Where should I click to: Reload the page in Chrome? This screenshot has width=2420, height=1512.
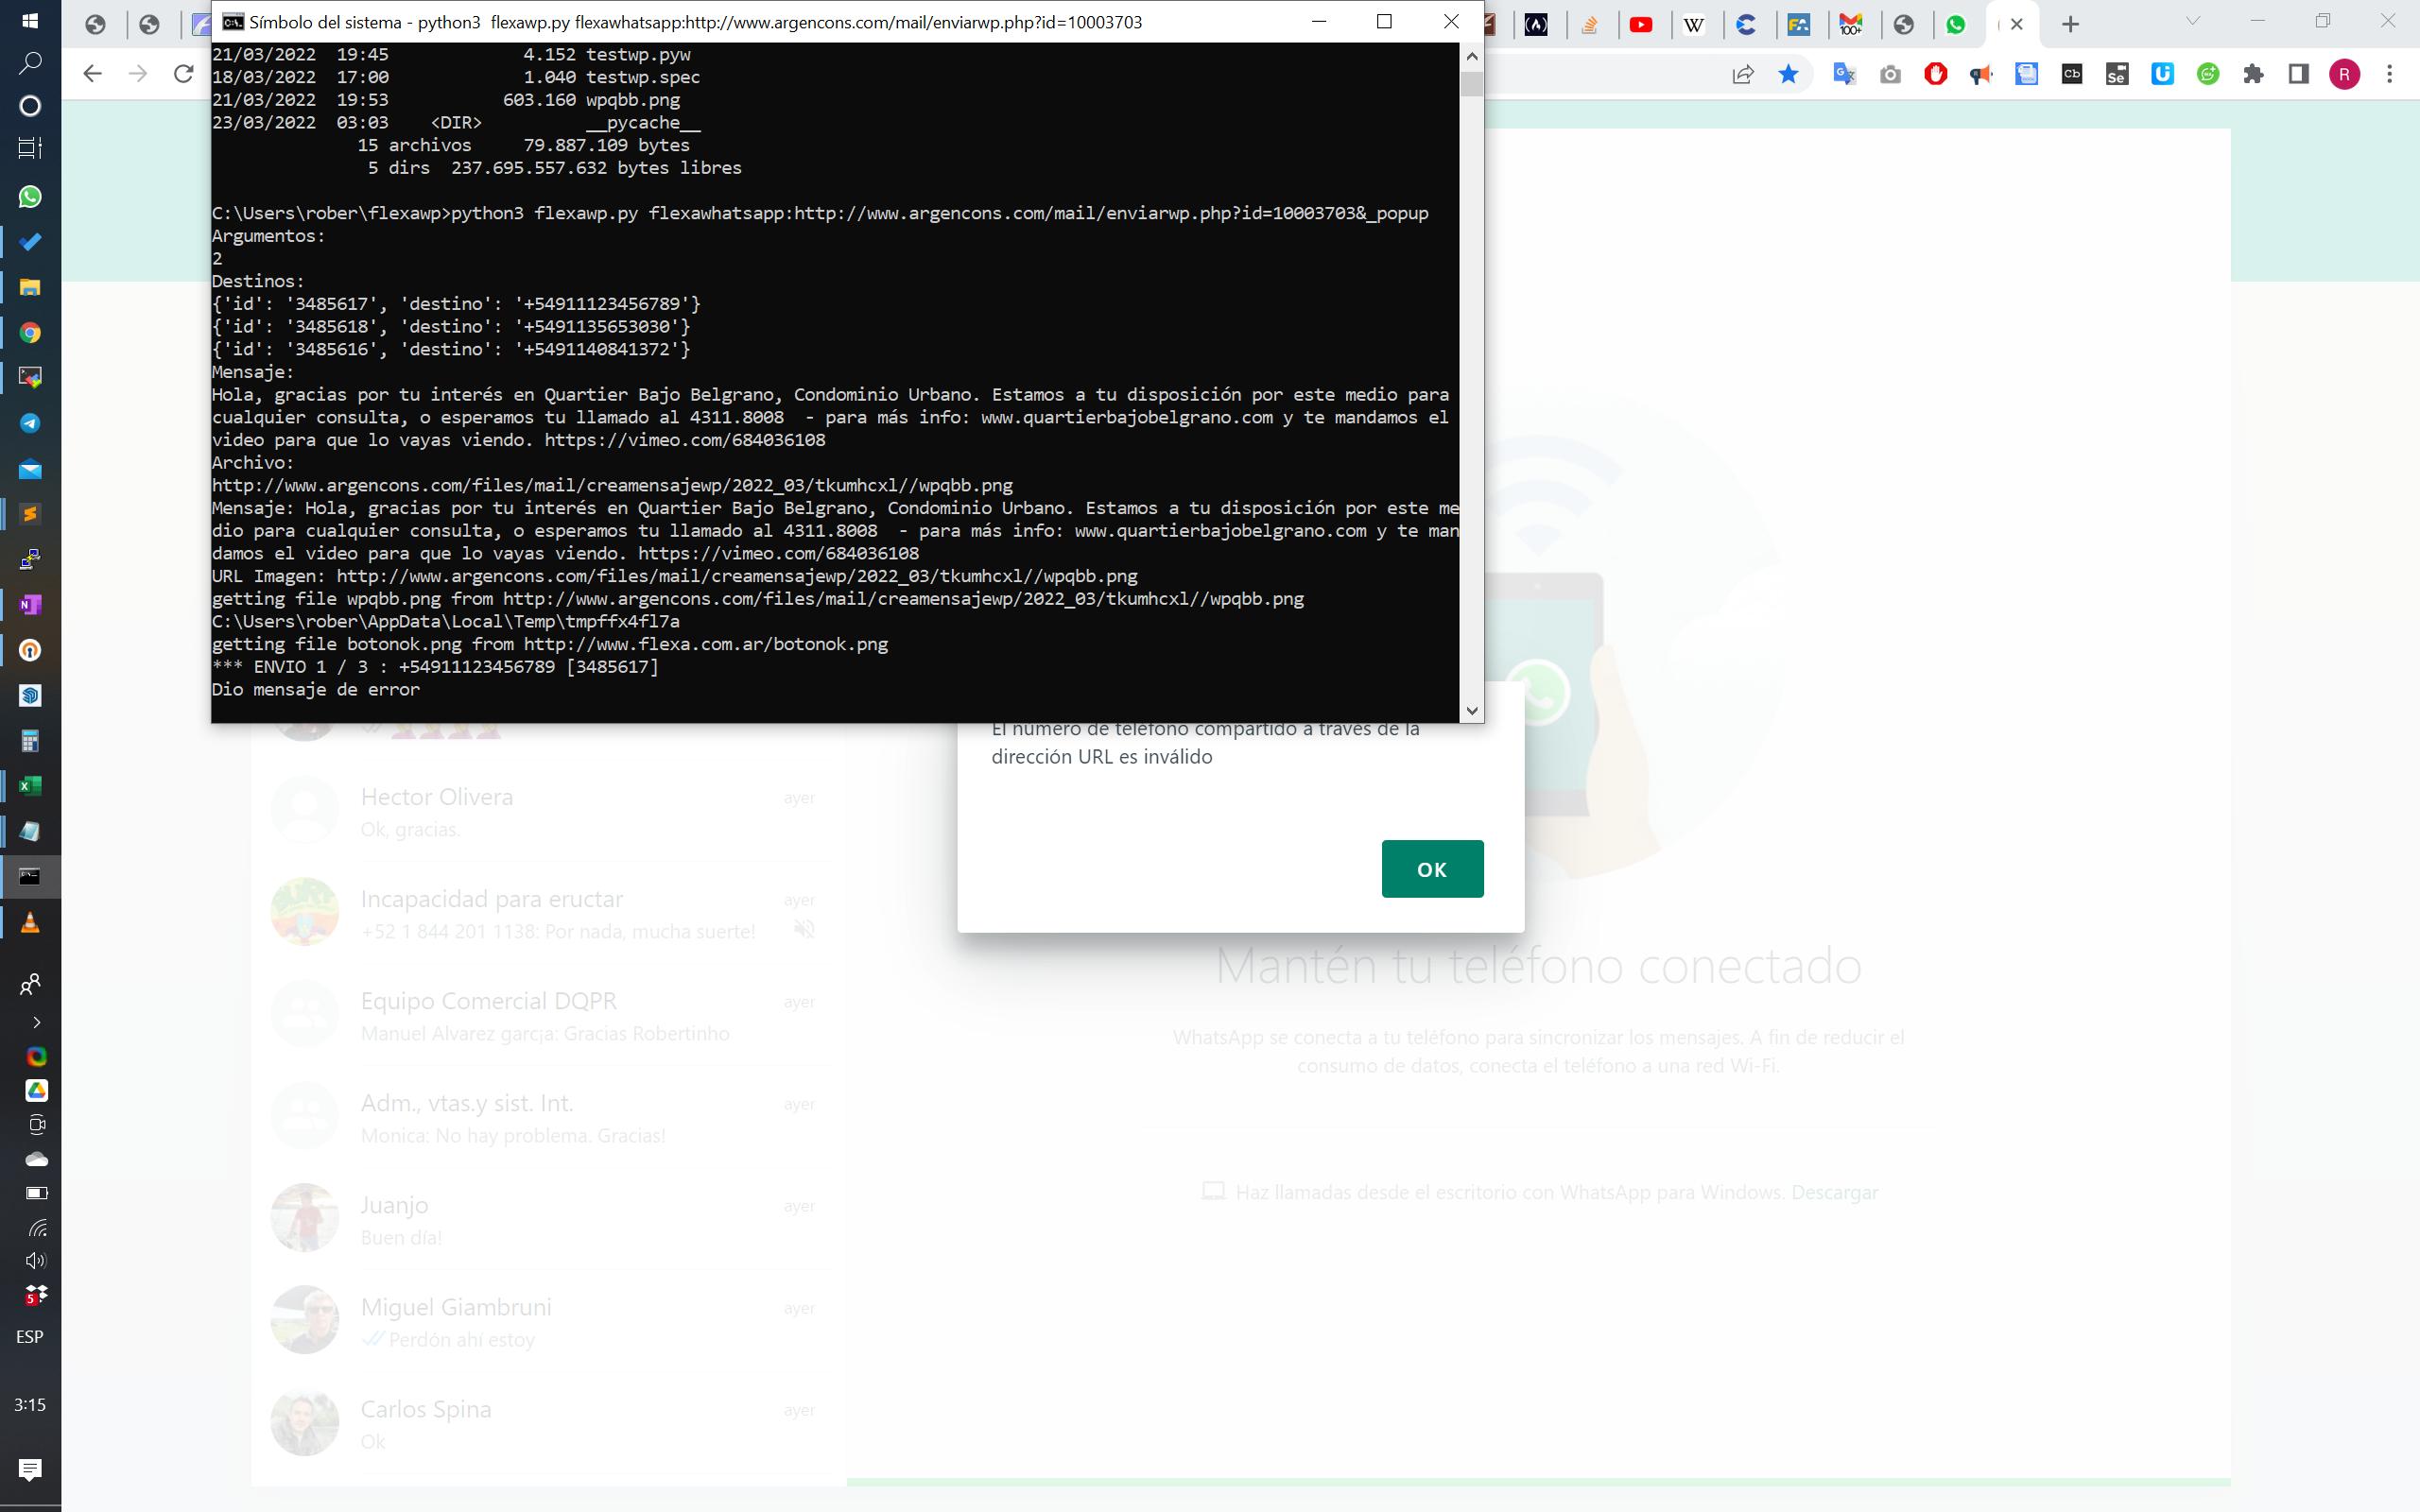coord(183,74)
